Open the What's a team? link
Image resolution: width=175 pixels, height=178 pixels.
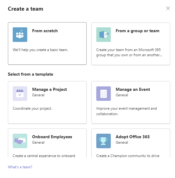(x=20, y=167)
